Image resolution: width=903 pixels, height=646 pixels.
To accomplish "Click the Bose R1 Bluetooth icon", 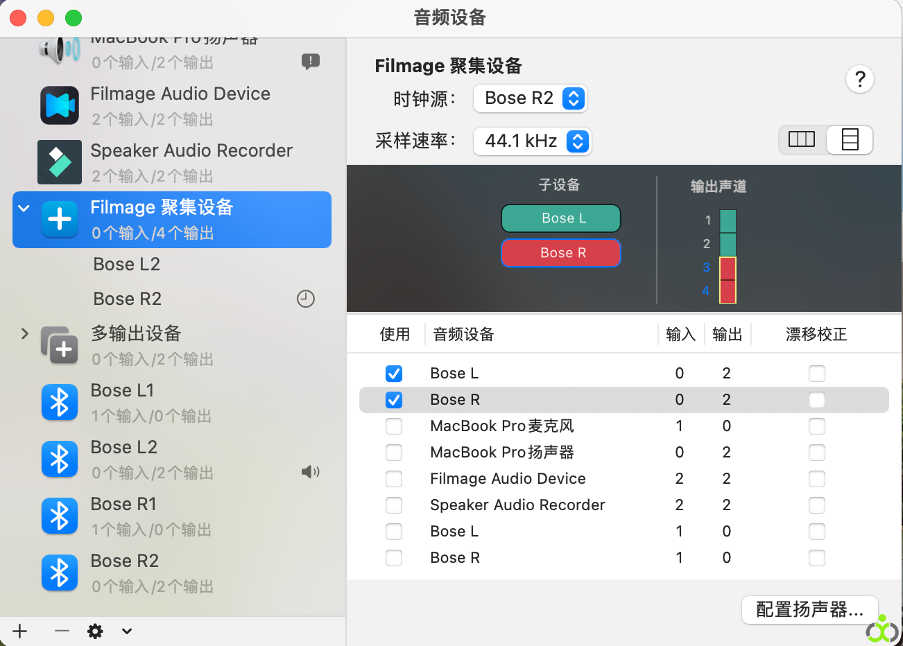I will pyautogui.click(x=60, y=516).
